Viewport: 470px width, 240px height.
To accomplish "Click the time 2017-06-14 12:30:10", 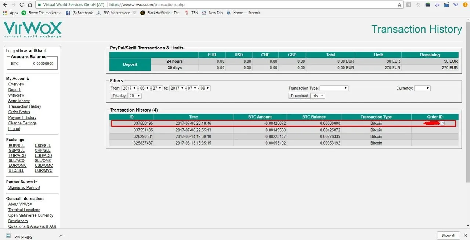I will point(193,136).
